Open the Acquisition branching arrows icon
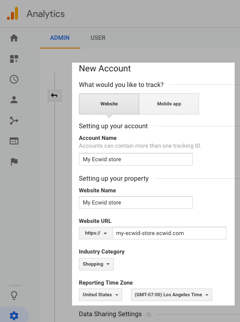Image resolution: width=240 pixels, height=322 pixels. click(x=14, y=120)
